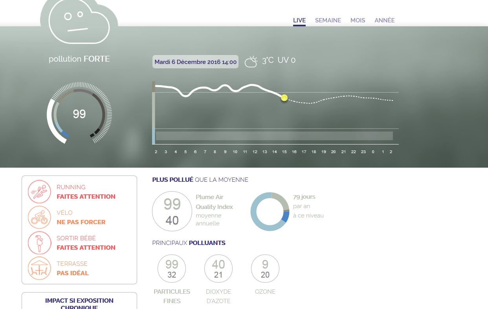Click the Sortir bébé icon

tap(39, 243)
